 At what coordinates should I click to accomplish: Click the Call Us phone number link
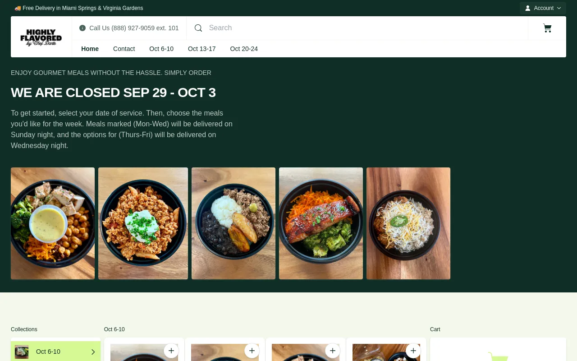[x=134, y=28]
